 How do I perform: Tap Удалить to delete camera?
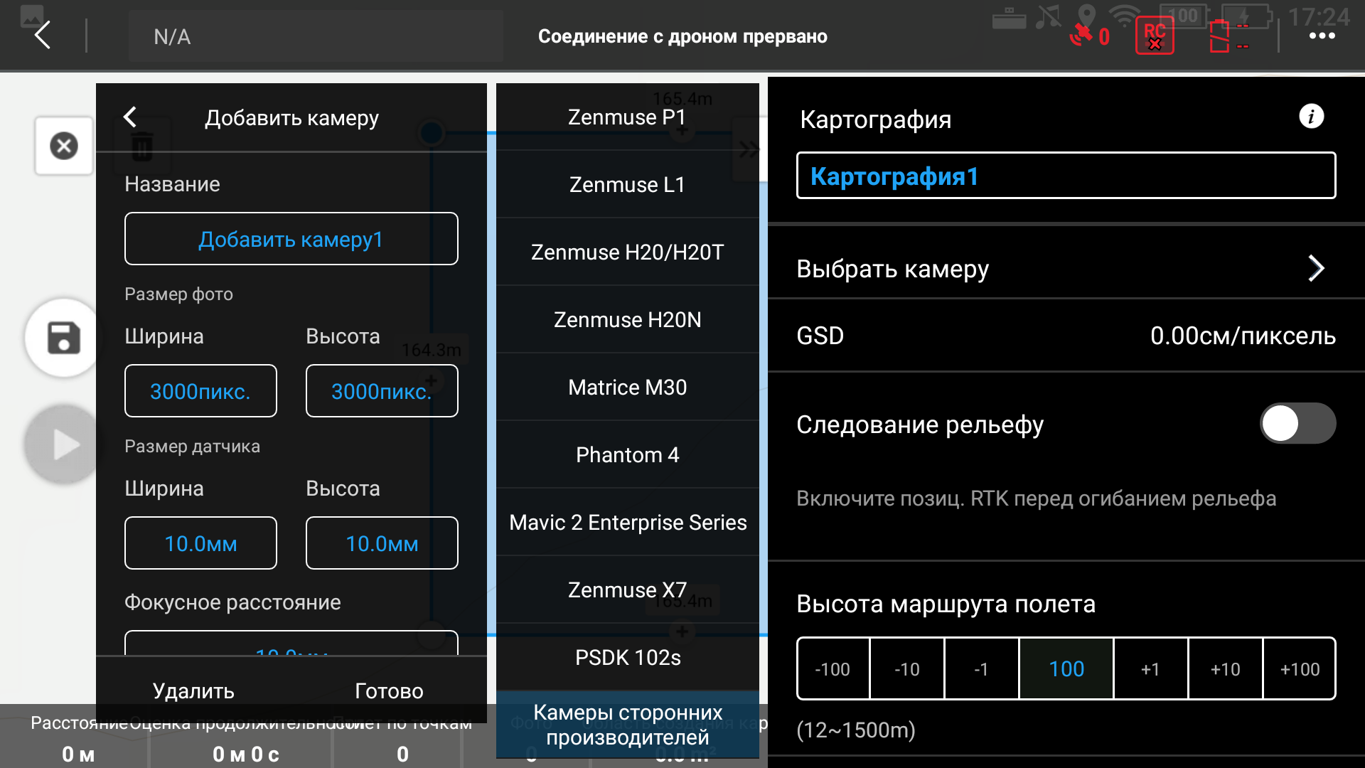193,690
